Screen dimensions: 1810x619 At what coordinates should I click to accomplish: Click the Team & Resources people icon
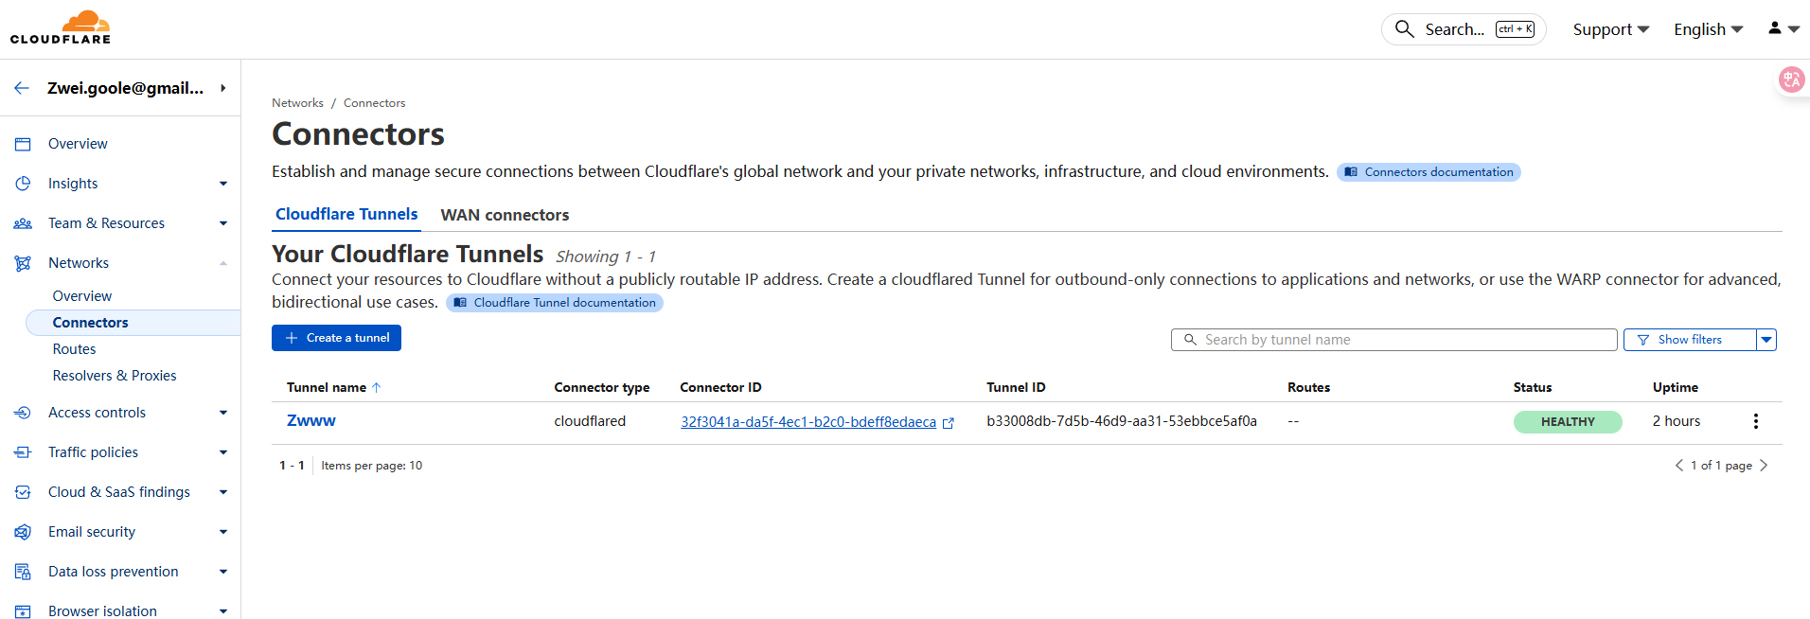(23, 223)
